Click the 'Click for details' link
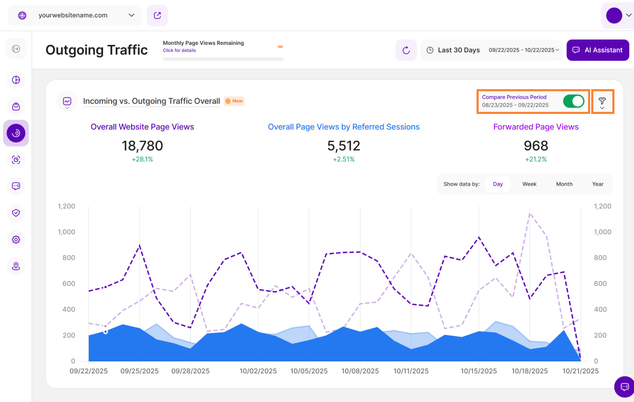634x402 pixels. click(x=179, y=51)
